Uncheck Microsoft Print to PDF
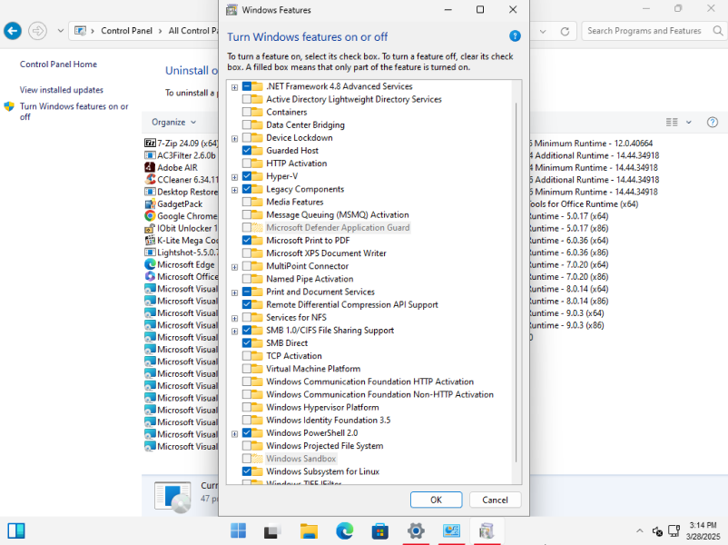Viewport: 728px width, 545px height. [x=247, y=240]
